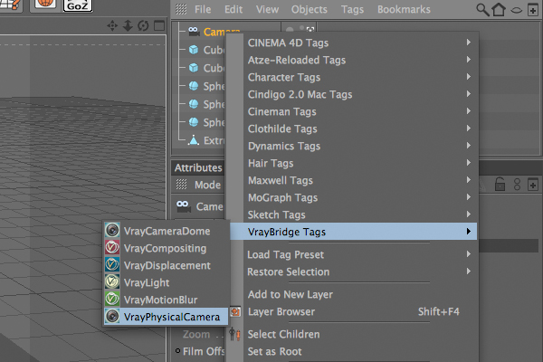The width and height of the screenshot is (543, 362).
Task: Open the Edit menu
Action: point(233,9)
